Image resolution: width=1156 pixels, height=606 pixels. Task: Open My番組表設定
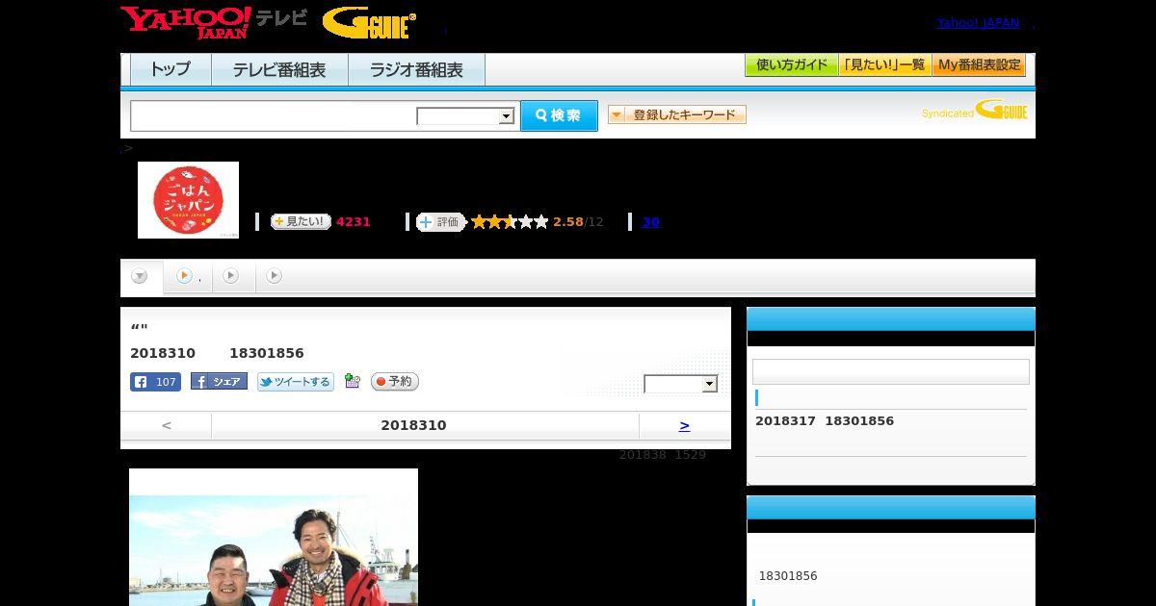click(979, 65)
